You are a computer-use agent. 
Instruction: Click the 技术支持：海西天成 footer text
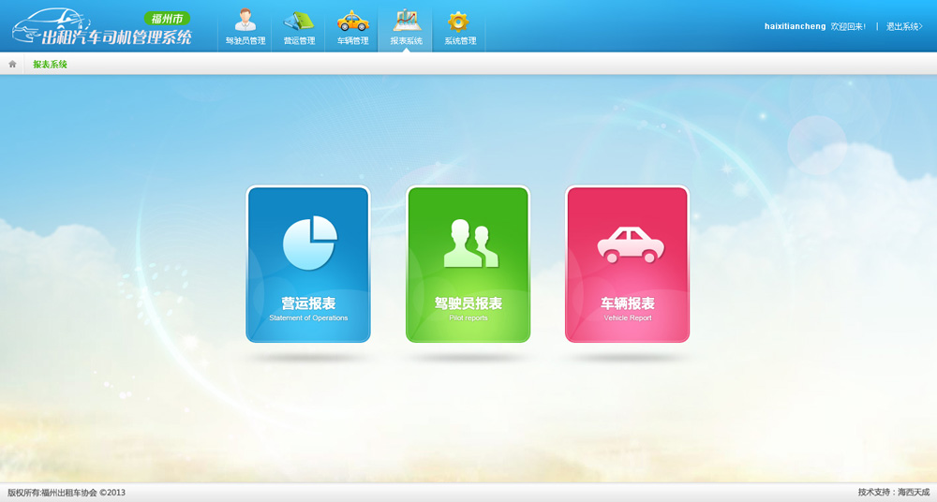coord(893,493)
